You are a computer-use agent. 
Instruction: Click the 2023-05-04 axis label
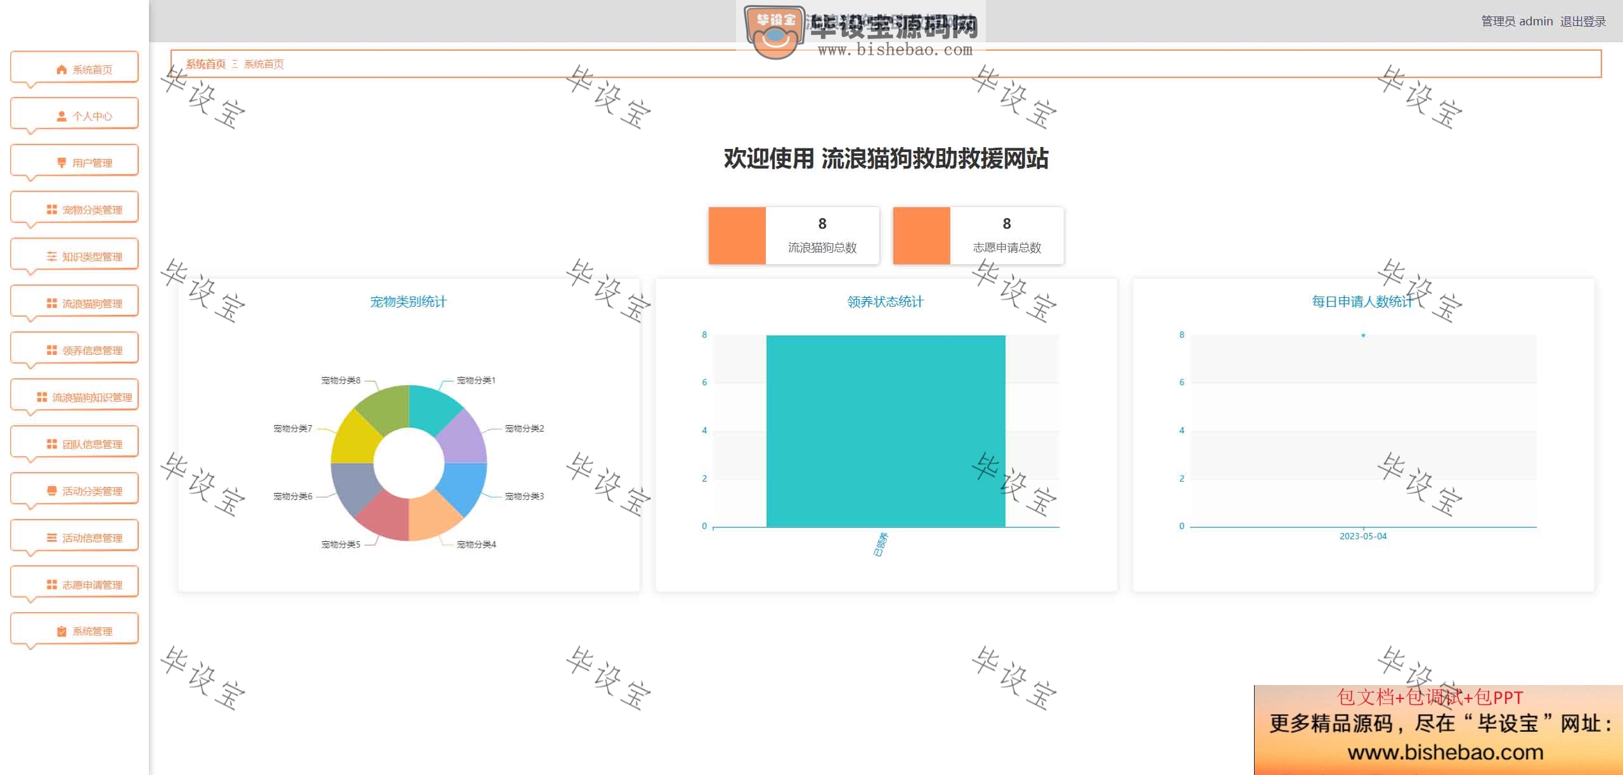pos(1363,536)
